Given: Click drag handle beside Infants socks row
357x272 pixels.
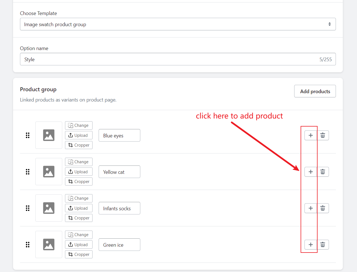Looking at the screenshot, I should (28, 208).
